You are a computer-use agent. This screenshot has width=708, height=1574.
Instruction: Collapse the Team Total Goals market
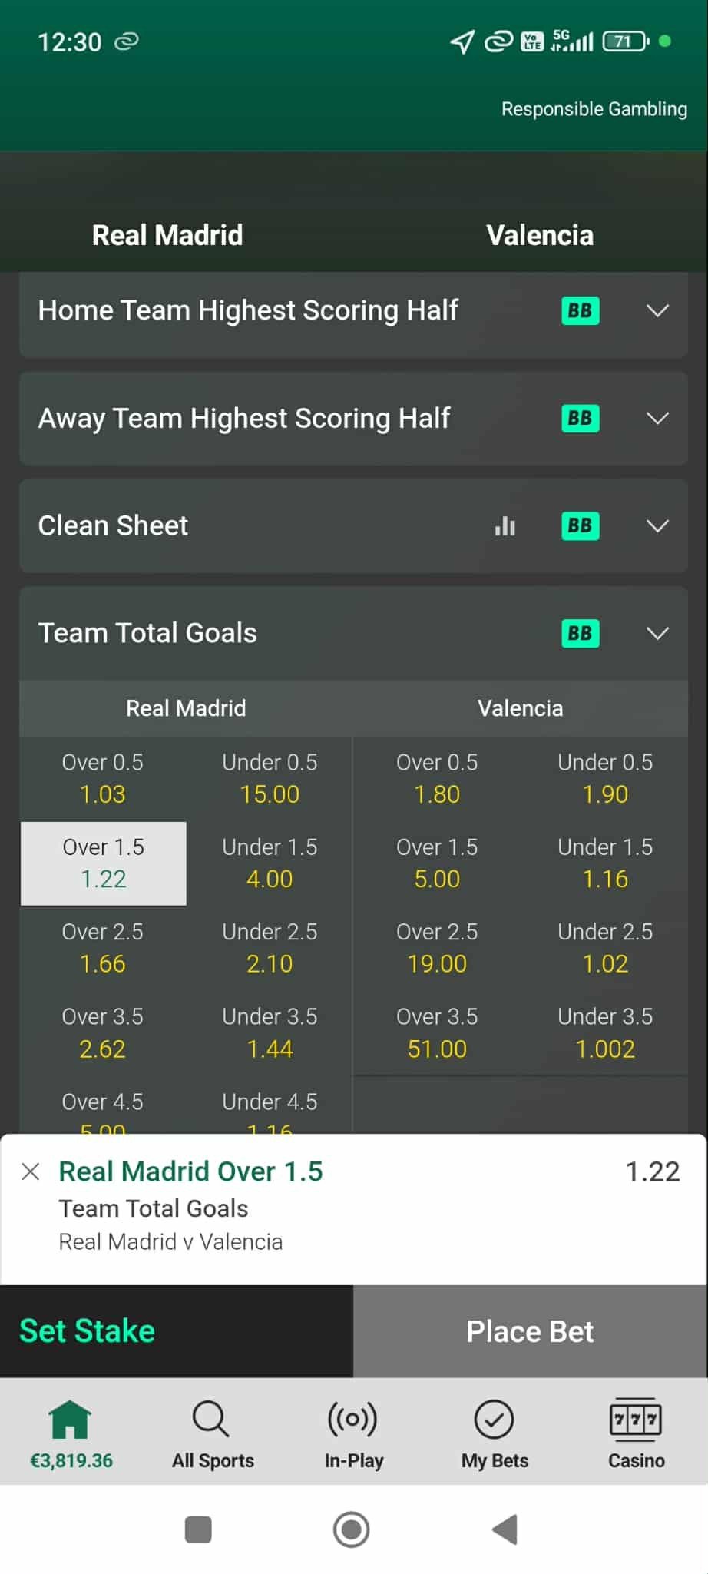click(x=657, y=634)
